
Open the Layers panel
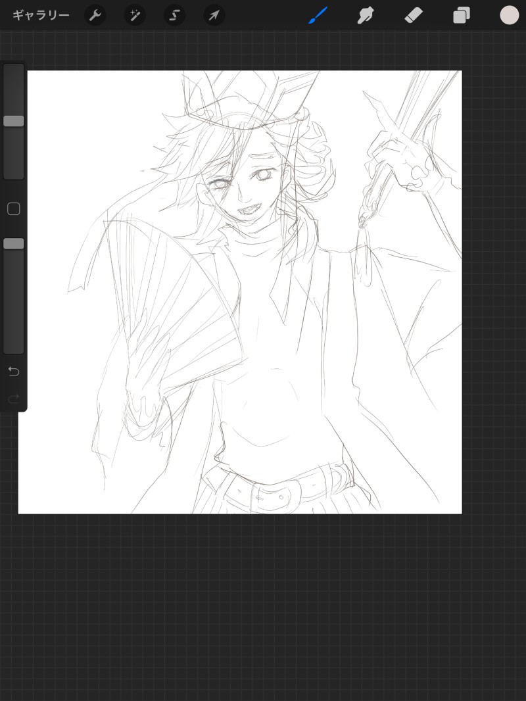coord(461,16)
